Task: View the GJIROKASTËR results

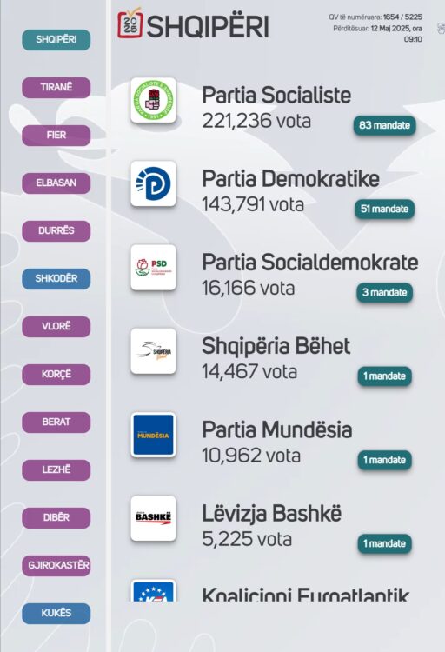Action: point(56,566)
